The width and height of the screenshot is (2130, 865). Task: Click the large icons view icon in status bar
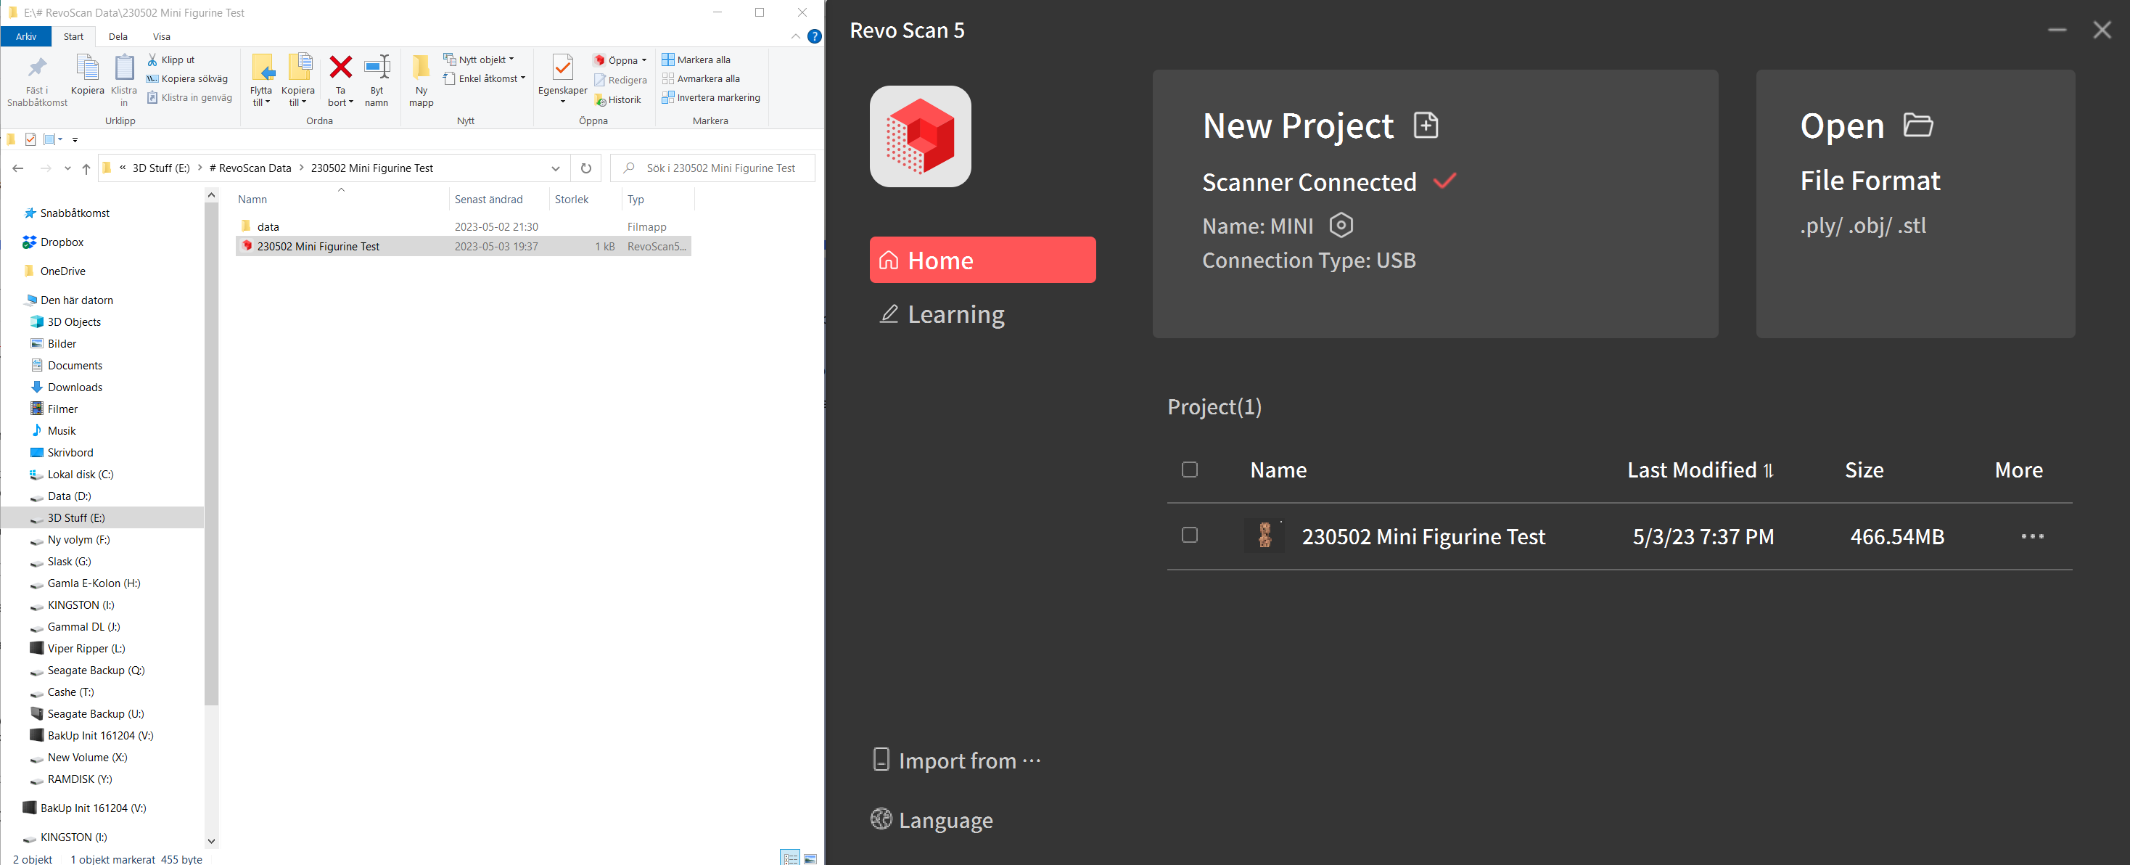tap(810, 858)
